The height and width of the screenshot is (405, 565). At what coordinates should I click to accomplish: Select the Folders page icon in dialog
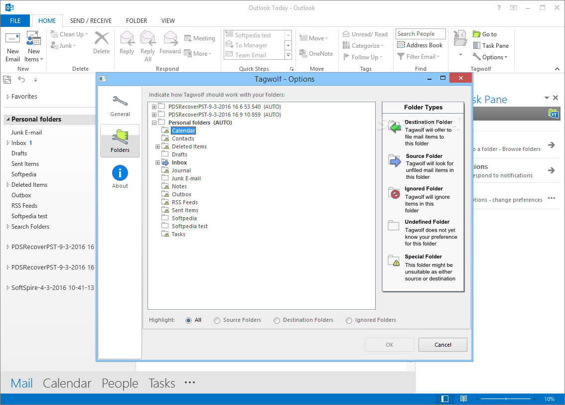pyautogui.click(x=120, y=137)
